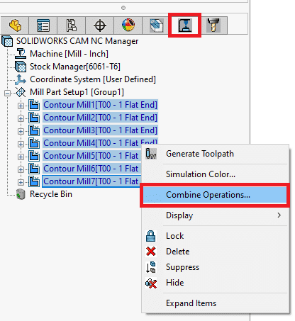Open the FeatureManager design tree tab
The height and width of the screenshot is (321, 295).
click(15, 26)
